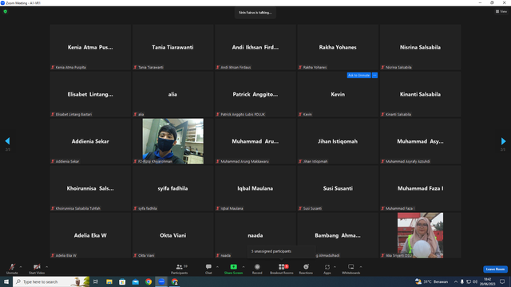Screen dimensions: 511x287
Task: Open the Participants panel
Action: (x=179, y=269)
